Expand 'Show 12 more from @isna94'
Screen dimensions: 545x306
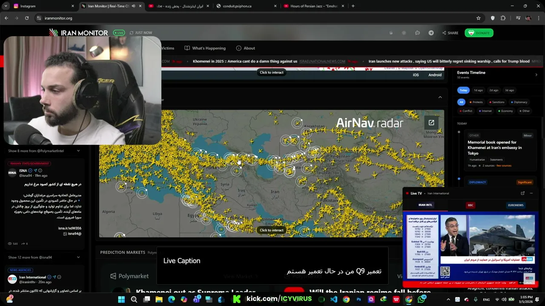pos(44,257)
